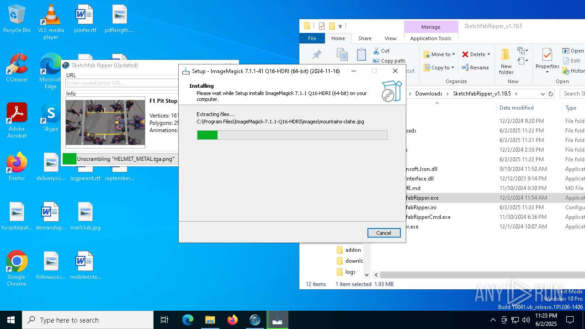The image size is (585, 329).
Task: Show hidden system tray icons
Action: 493,320
